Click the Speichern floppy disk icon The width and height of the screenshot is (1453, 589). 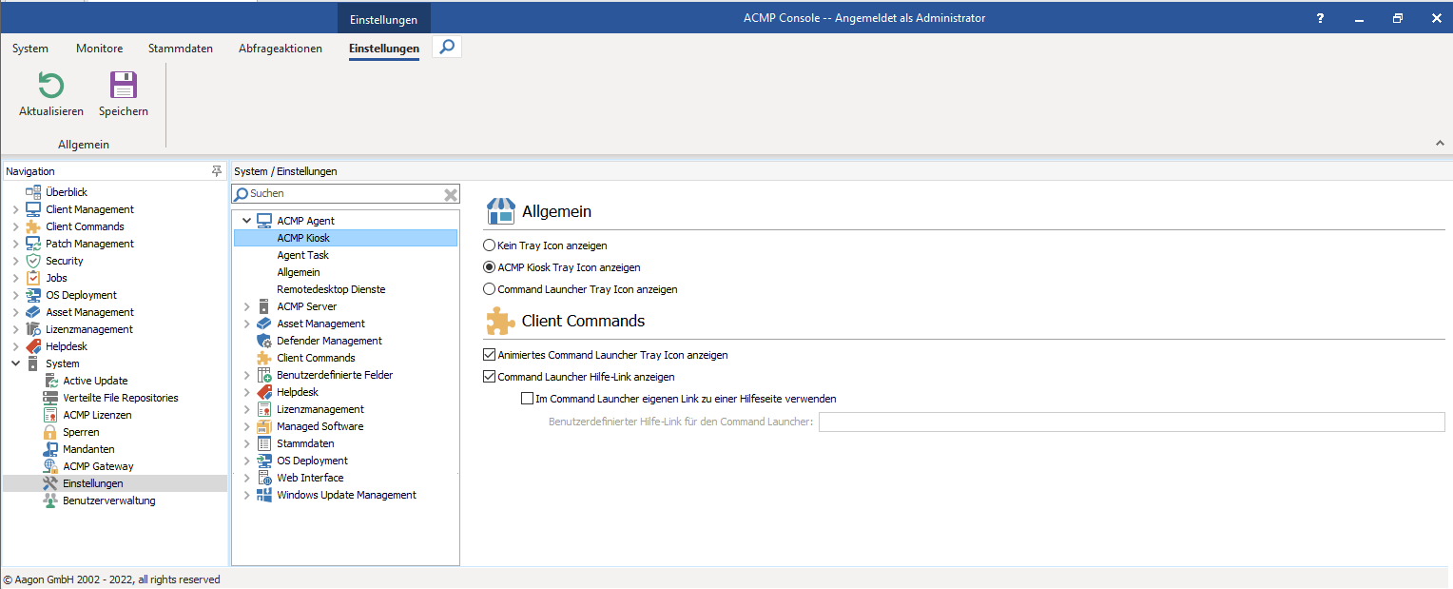[124, 86]
